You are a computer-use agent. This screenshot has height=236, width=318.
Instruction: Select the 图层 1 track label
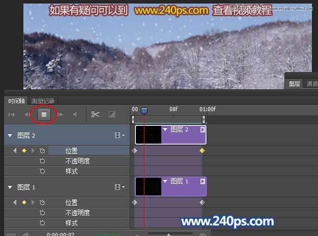[x=26, y=187]
